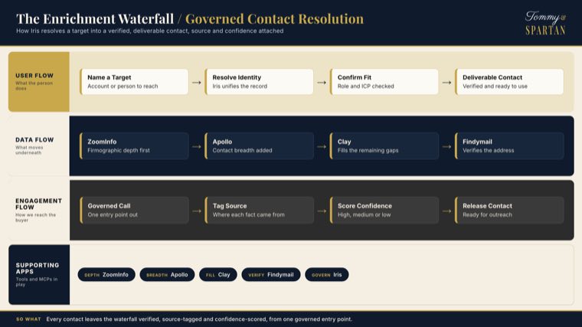Select the Apollo data flow card
The height and width of the screenshot is (327, 582).
tap(259, 146)
